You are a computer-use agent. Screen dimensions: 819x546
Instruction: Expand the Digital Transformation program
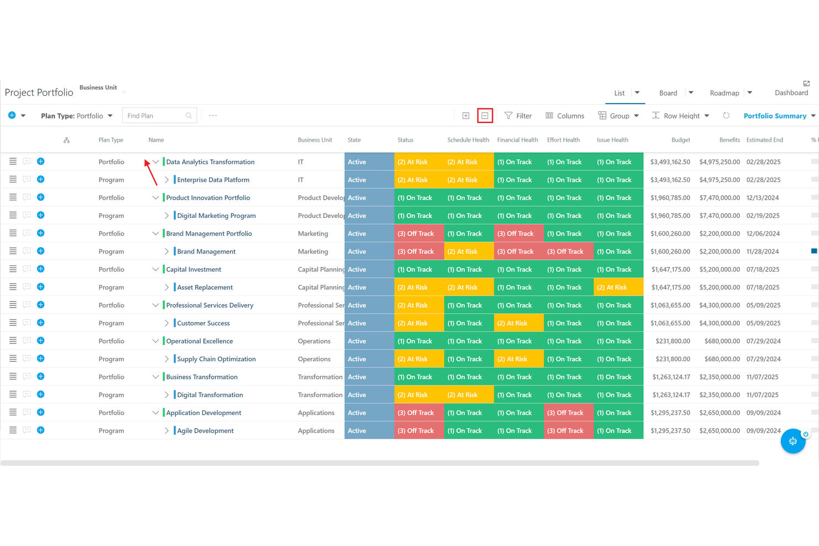coord(167,395)
